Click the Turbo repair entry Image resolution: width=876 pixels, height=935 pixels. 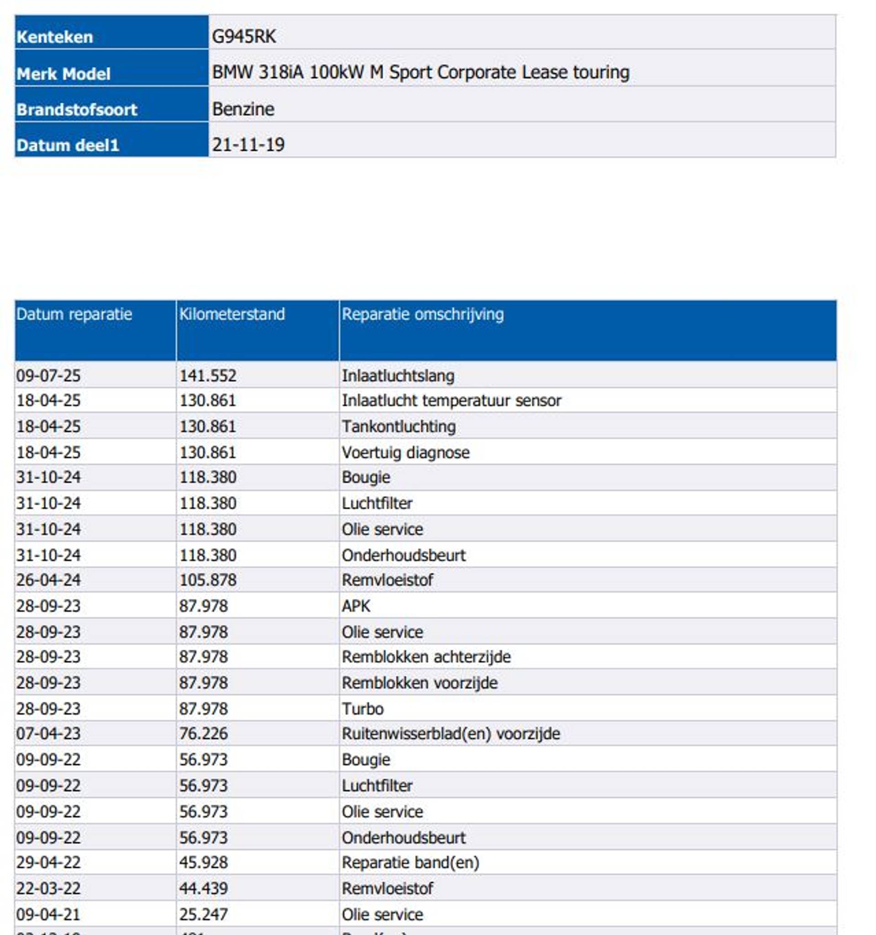(363, 708)
